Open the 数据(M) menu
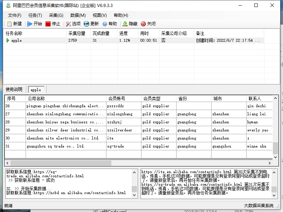 pyautogui.click(x=78, y=15)
